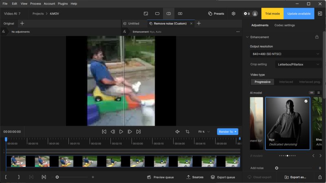This screenshot has height=183, width=326.
Task: Switch to split view comparison mode
Action: (169, 13)
